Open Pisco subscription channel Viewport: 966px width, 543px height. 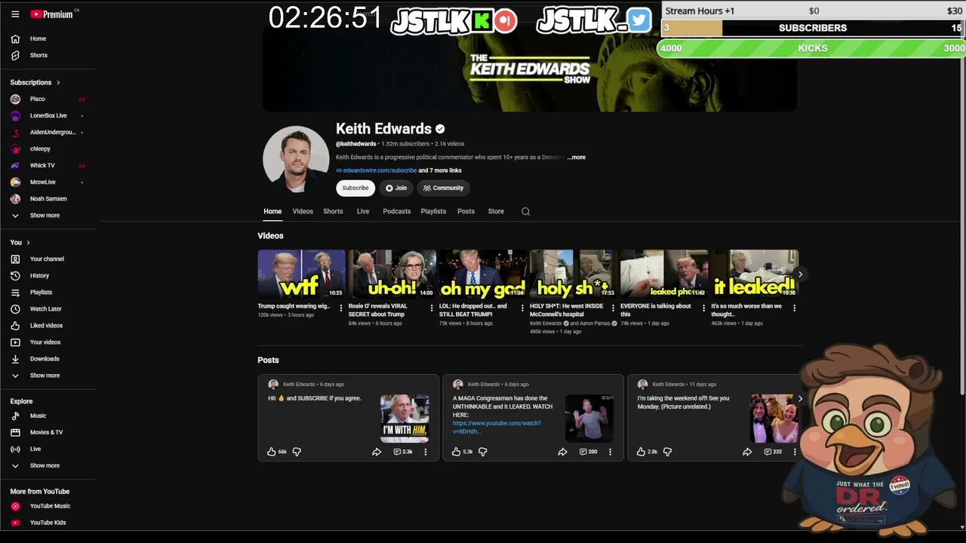37,100
